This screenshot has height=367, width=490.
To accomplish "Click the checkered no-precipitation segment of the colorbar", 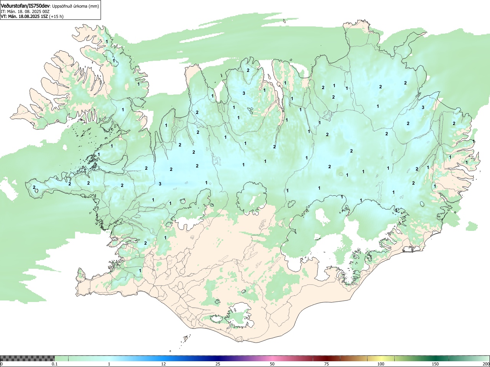I will click(27, 358).
